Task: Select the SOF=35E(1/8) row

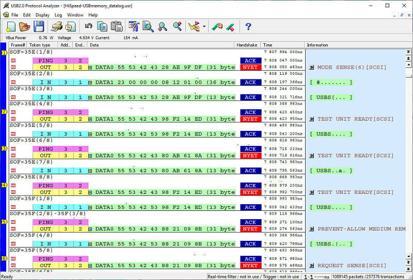Action: (x=157, y=52)
